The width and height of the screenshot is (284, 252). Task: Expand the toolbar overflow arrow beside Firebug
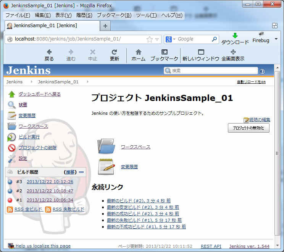(x=276, y=39)
